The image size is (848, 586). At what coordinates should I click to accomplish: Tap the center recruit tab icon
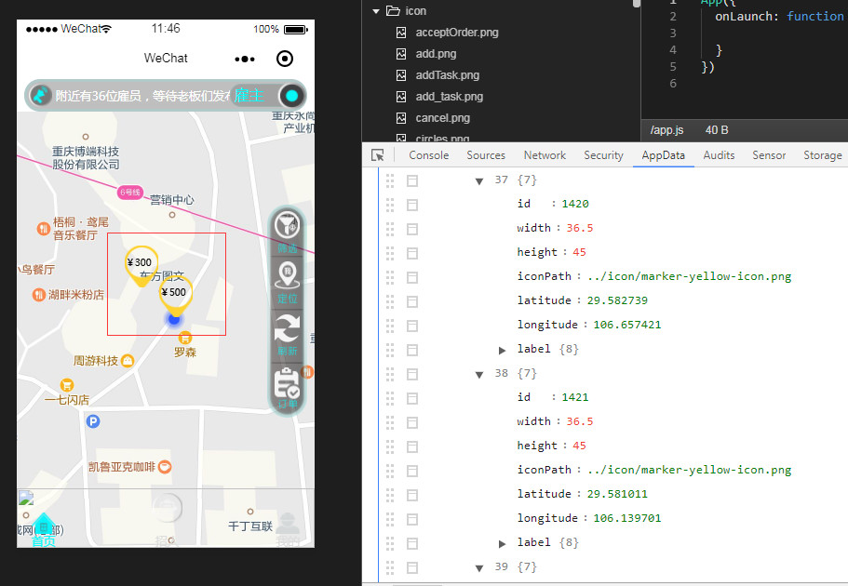(167, 508)
